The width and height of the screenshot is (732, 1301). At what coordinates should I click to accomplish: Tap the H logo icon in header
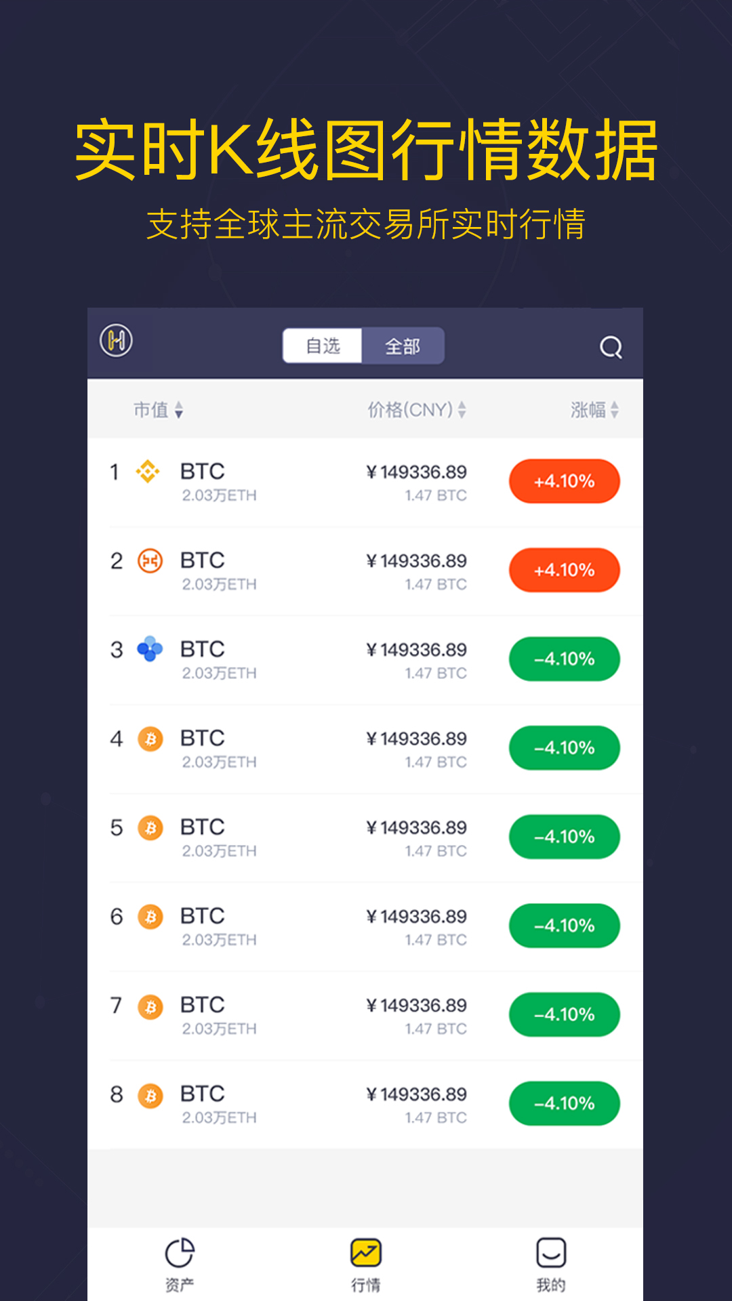[116, 340]
